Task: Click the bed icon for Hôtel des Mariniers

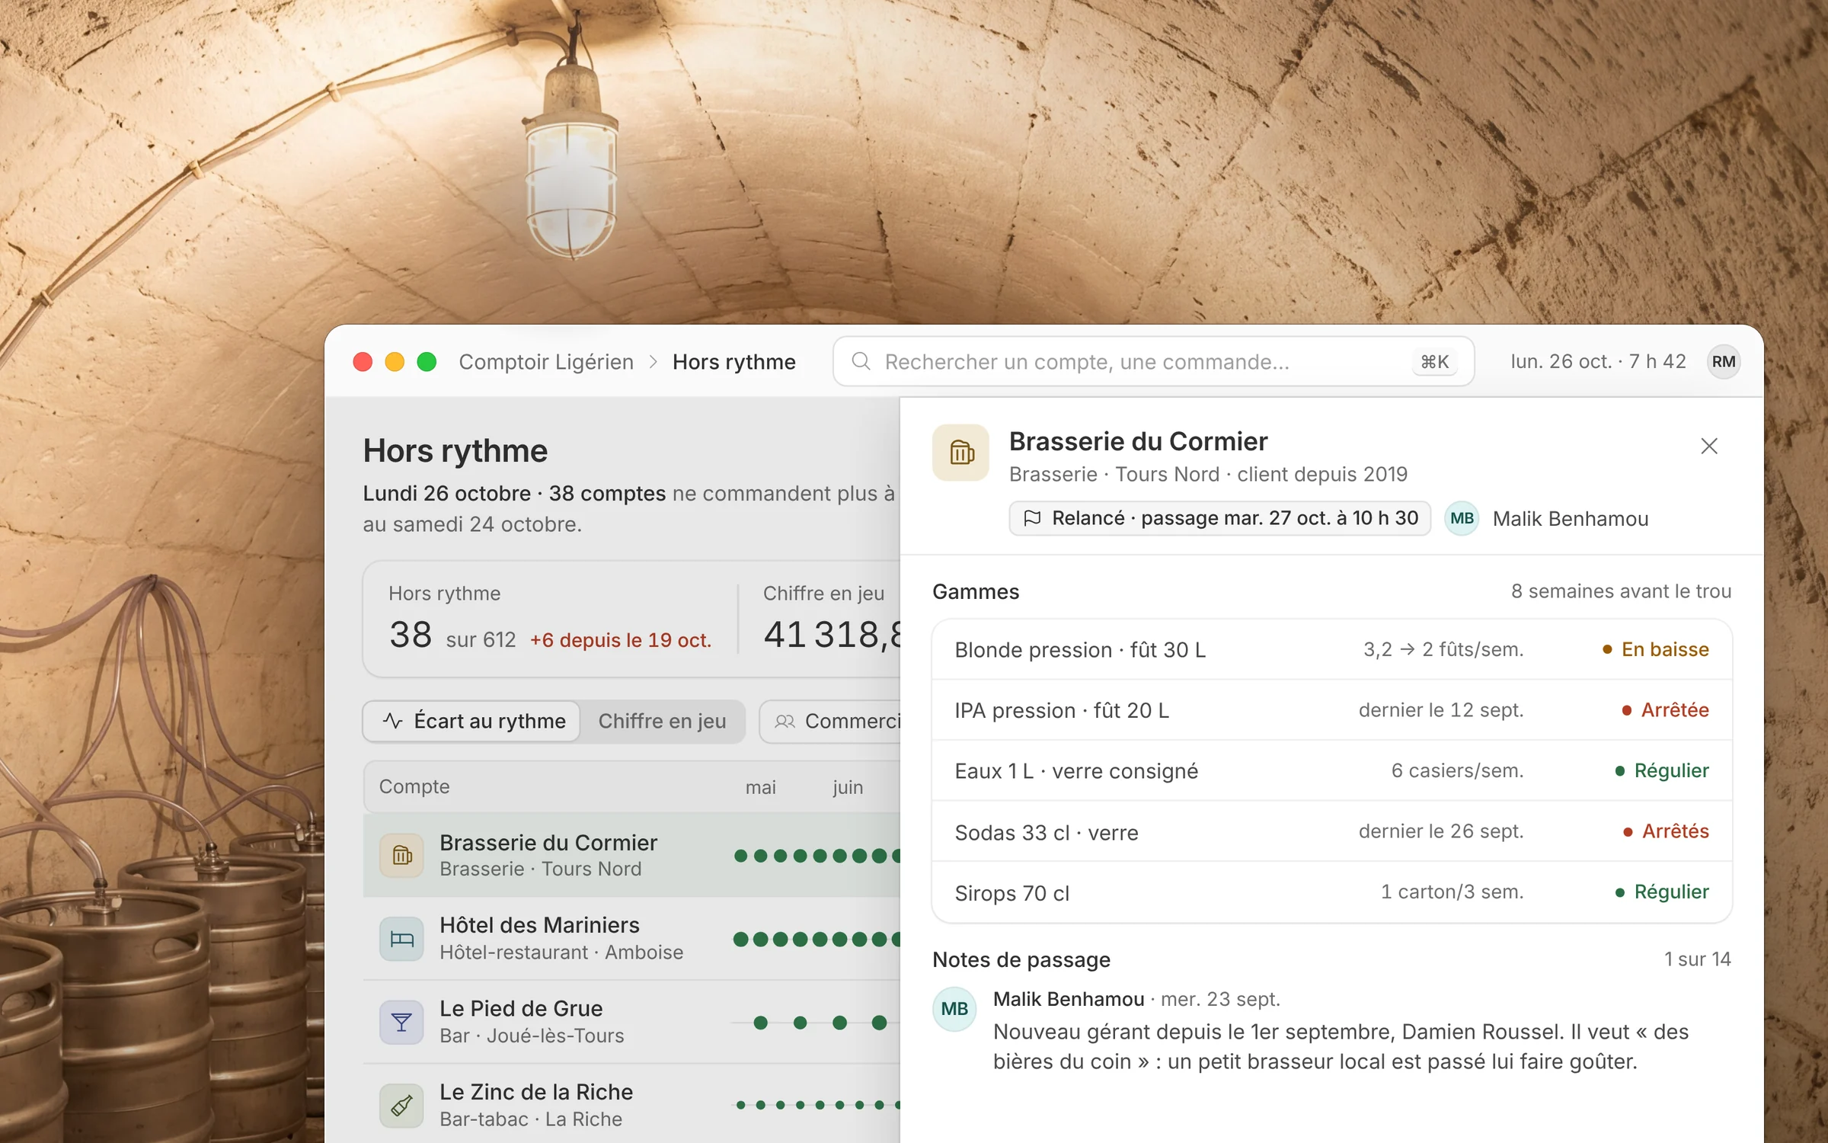Action: tap(402, 939)
